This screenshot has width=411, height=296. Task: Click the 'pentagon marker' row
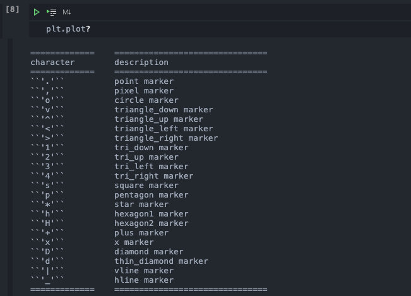tap(151, 195)
